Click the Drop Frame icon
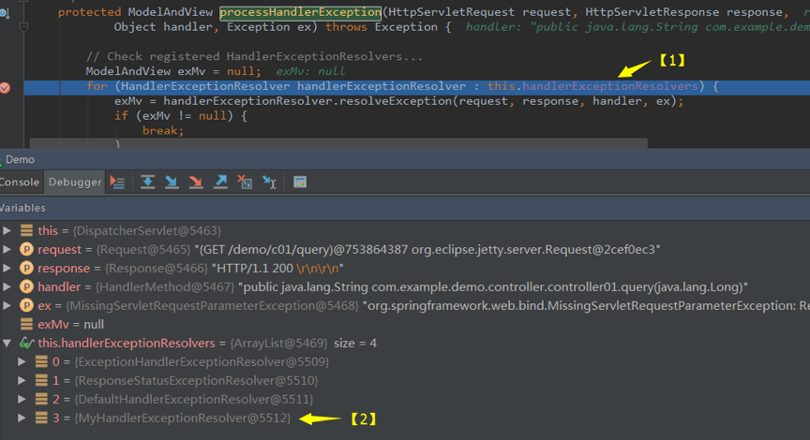The image size is (810, 440). (245, 183)
